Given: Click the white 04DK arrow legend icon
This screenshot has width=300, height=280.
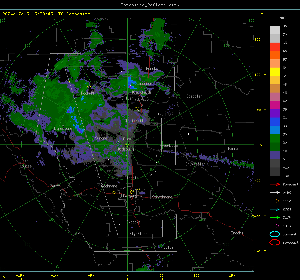Looking at the screenshot, I should point(275,192).
